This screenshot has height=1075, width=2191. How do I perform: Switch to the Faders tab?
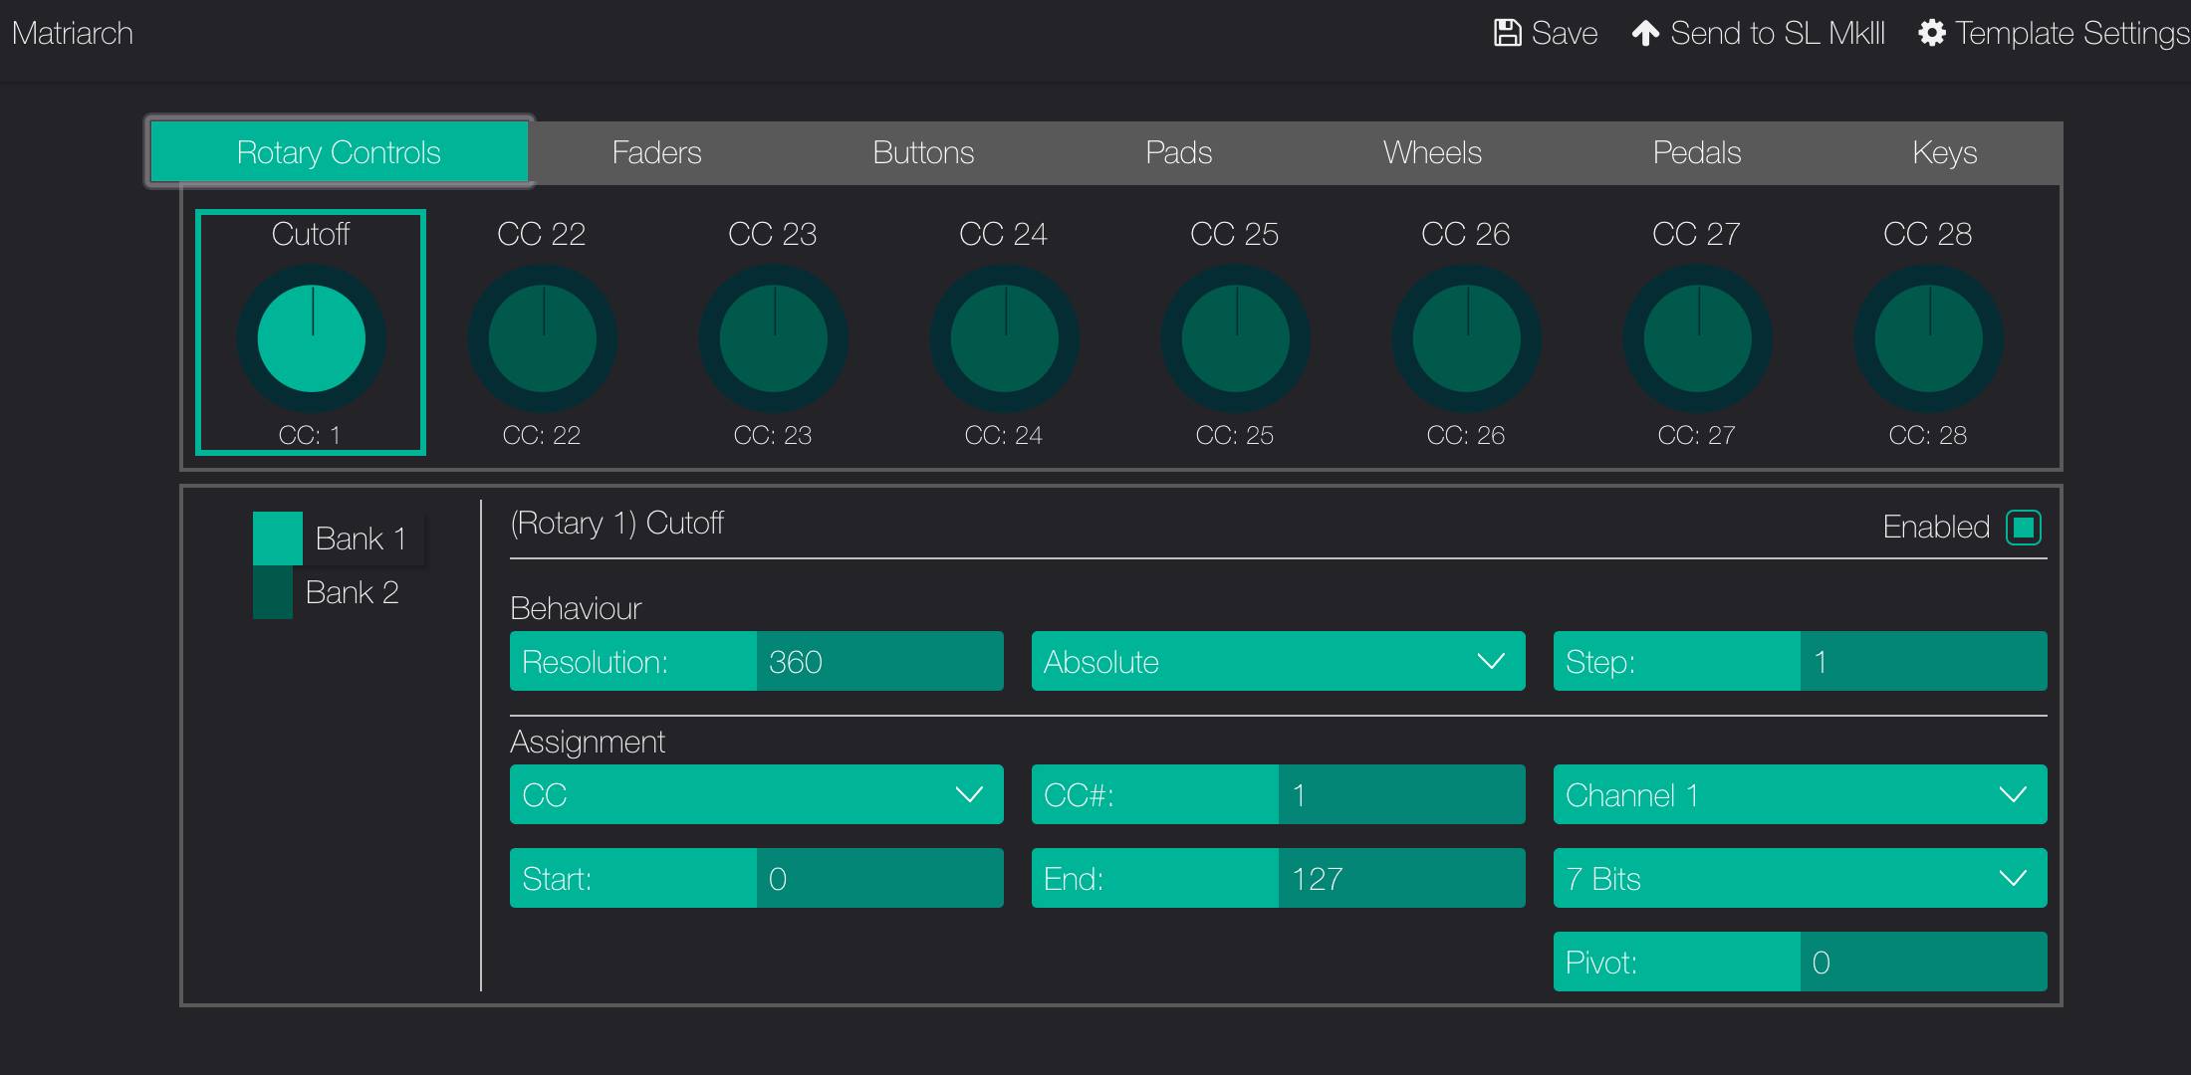(656, 152)
